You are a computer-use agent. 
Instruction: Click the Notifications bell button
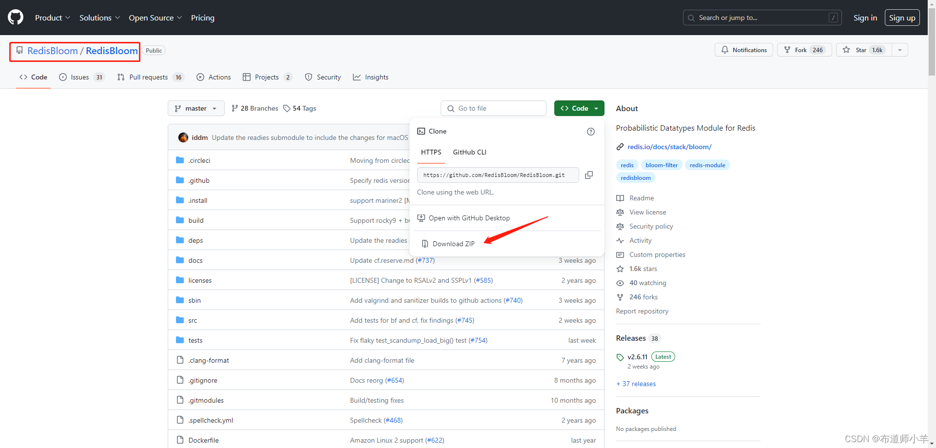744,50
